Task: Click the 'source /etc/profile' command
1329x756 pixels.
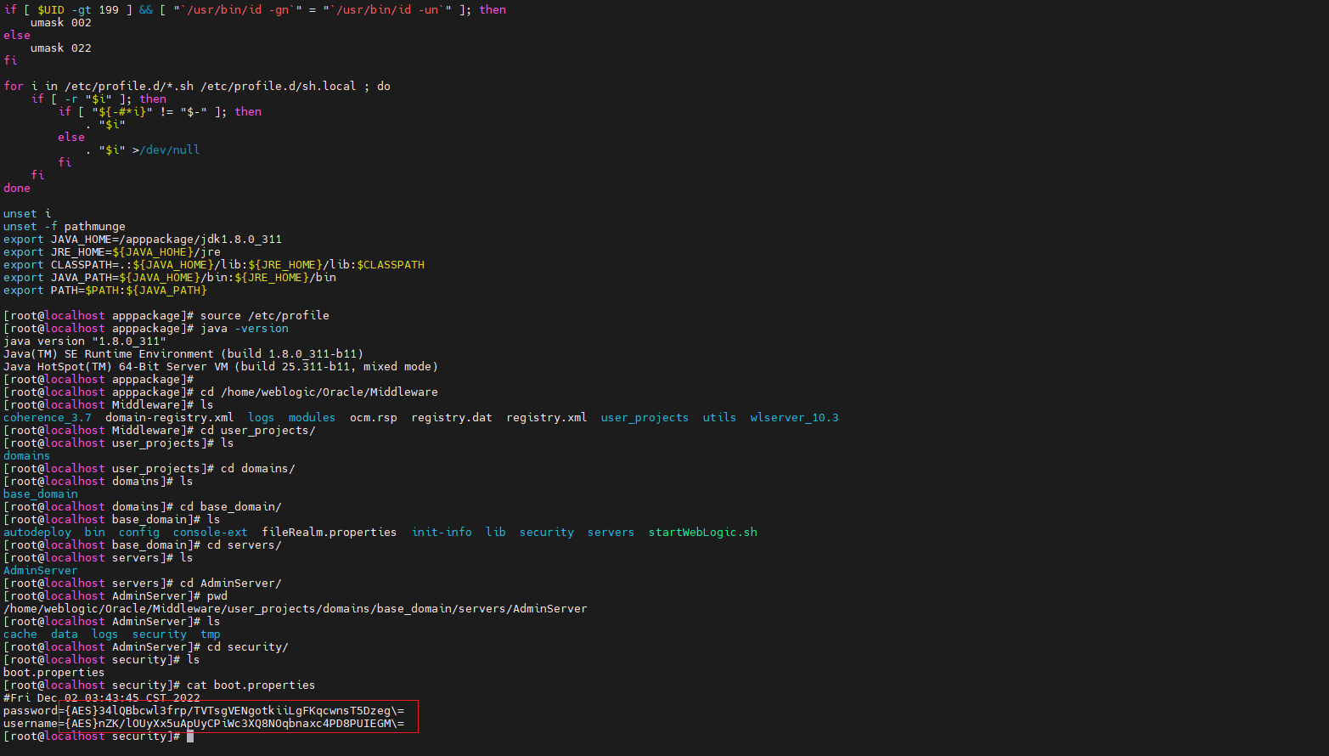Action: click(x=265, y=316)
